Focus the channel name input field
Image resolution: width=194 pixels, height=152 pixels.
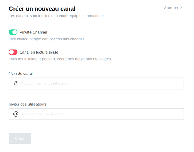100,83
